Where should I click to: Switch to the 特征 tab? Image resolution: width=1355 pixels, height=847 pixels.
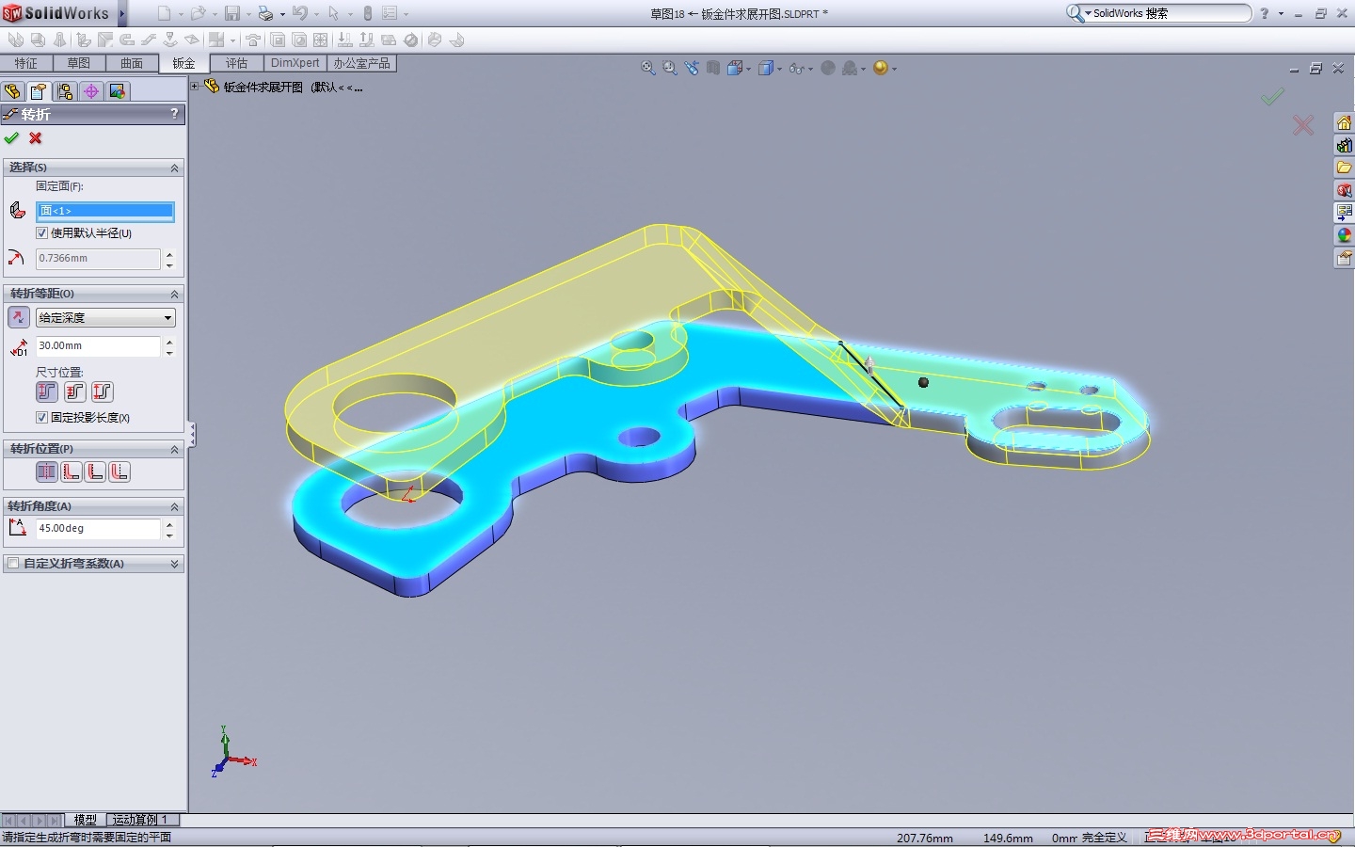coord(26,63)
